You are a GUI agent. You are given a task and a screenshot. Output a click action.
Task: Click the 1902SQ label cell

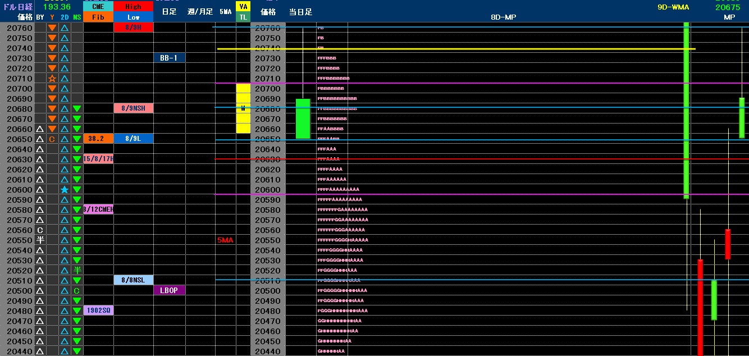point(98,311)
